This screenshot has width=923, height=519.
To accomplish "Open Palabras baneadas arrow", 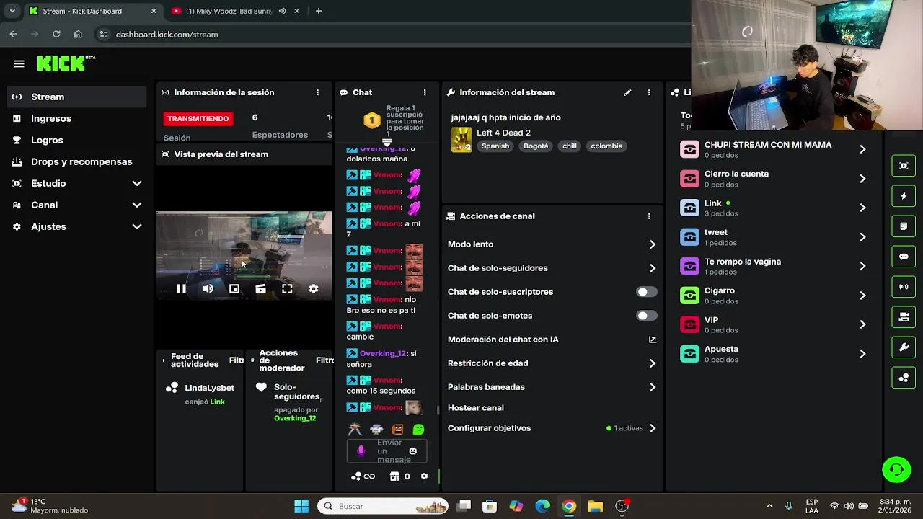I will click(x=652, y=387).
